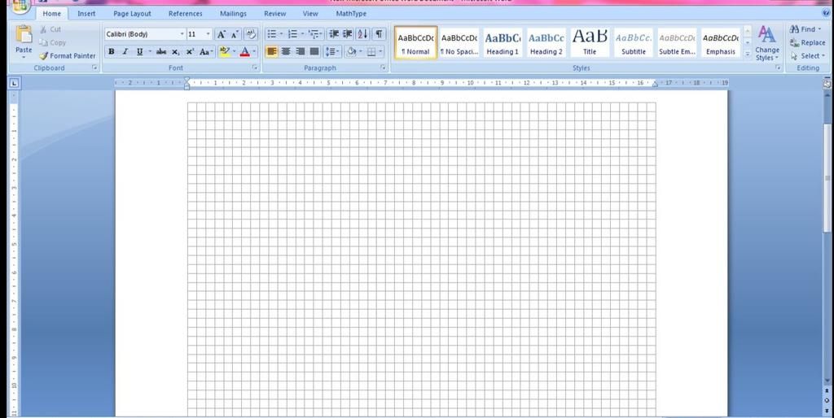Expand the Styles gallery More arrow
This screenshot has width=834, height=418.
click(748, 54)
